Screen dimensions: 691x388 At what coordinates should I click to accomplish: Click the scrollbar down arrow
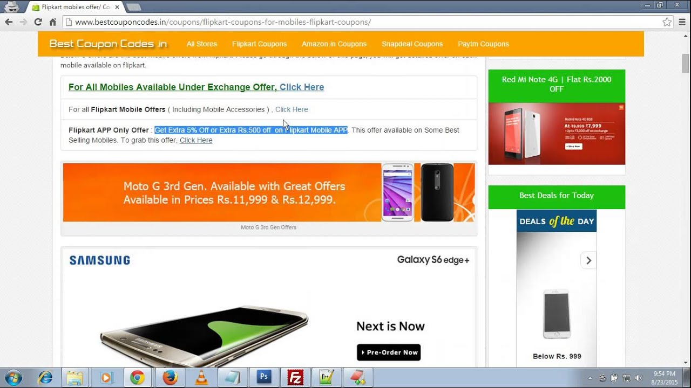click(686, 363)
